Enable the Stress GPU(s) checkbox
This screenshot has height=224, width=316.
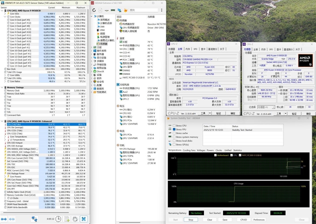point(174,145)
